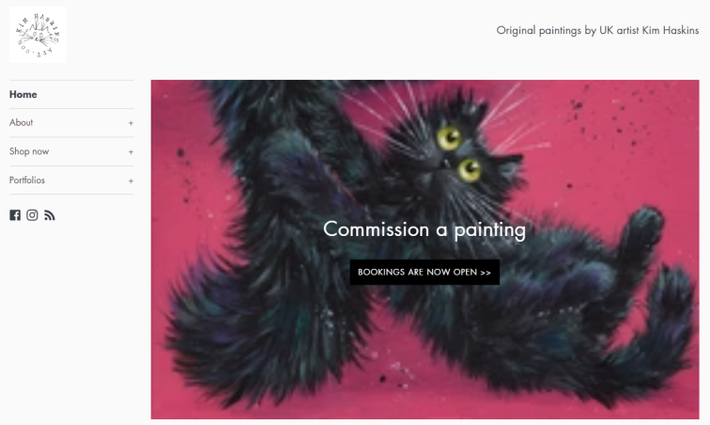
Task: Click the cat's lower yellow eye
Action: coord(470,169)
